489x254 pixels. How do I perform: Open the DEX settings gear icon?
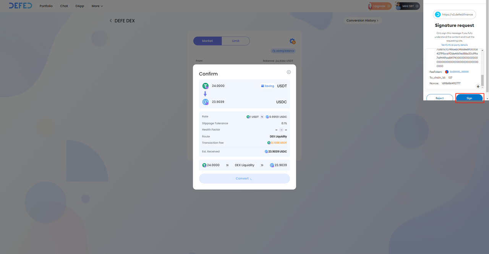(x=292, y=41)
